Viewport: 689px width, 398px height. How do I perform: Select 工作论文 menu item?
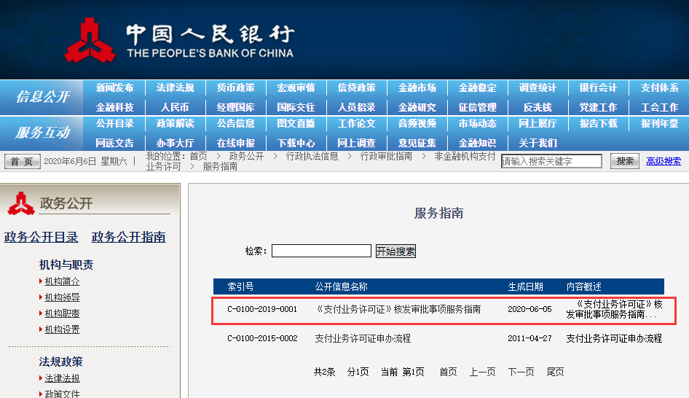[x=356, y=124]
